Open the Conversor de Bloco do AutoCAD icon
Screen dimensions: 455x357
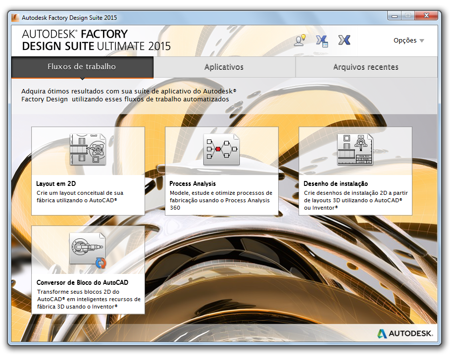pos(88,250)
